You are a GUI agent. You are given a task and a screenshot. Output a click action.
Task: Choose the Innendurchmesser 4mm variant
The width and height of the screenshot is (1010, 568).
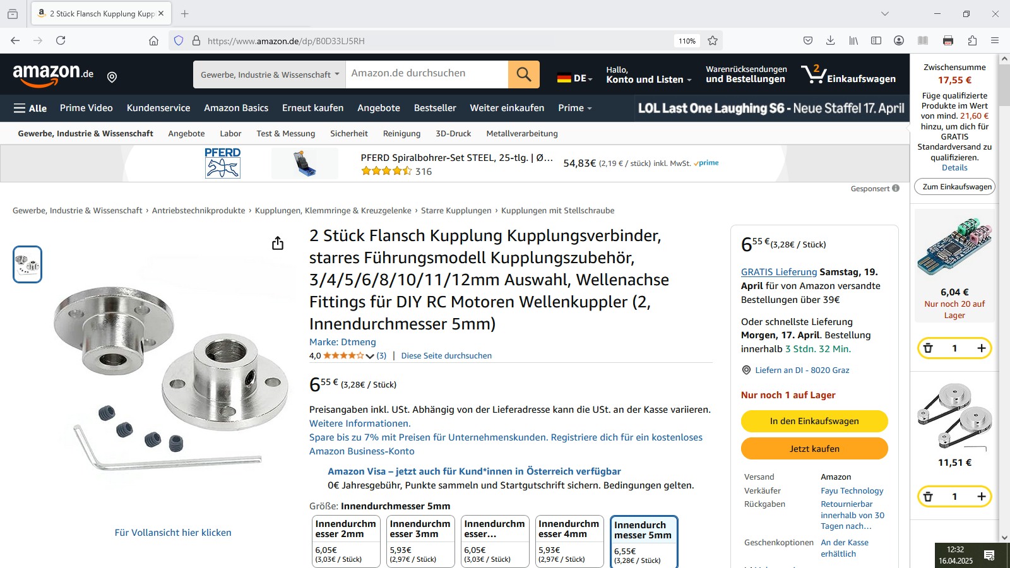tap(569, 541)
